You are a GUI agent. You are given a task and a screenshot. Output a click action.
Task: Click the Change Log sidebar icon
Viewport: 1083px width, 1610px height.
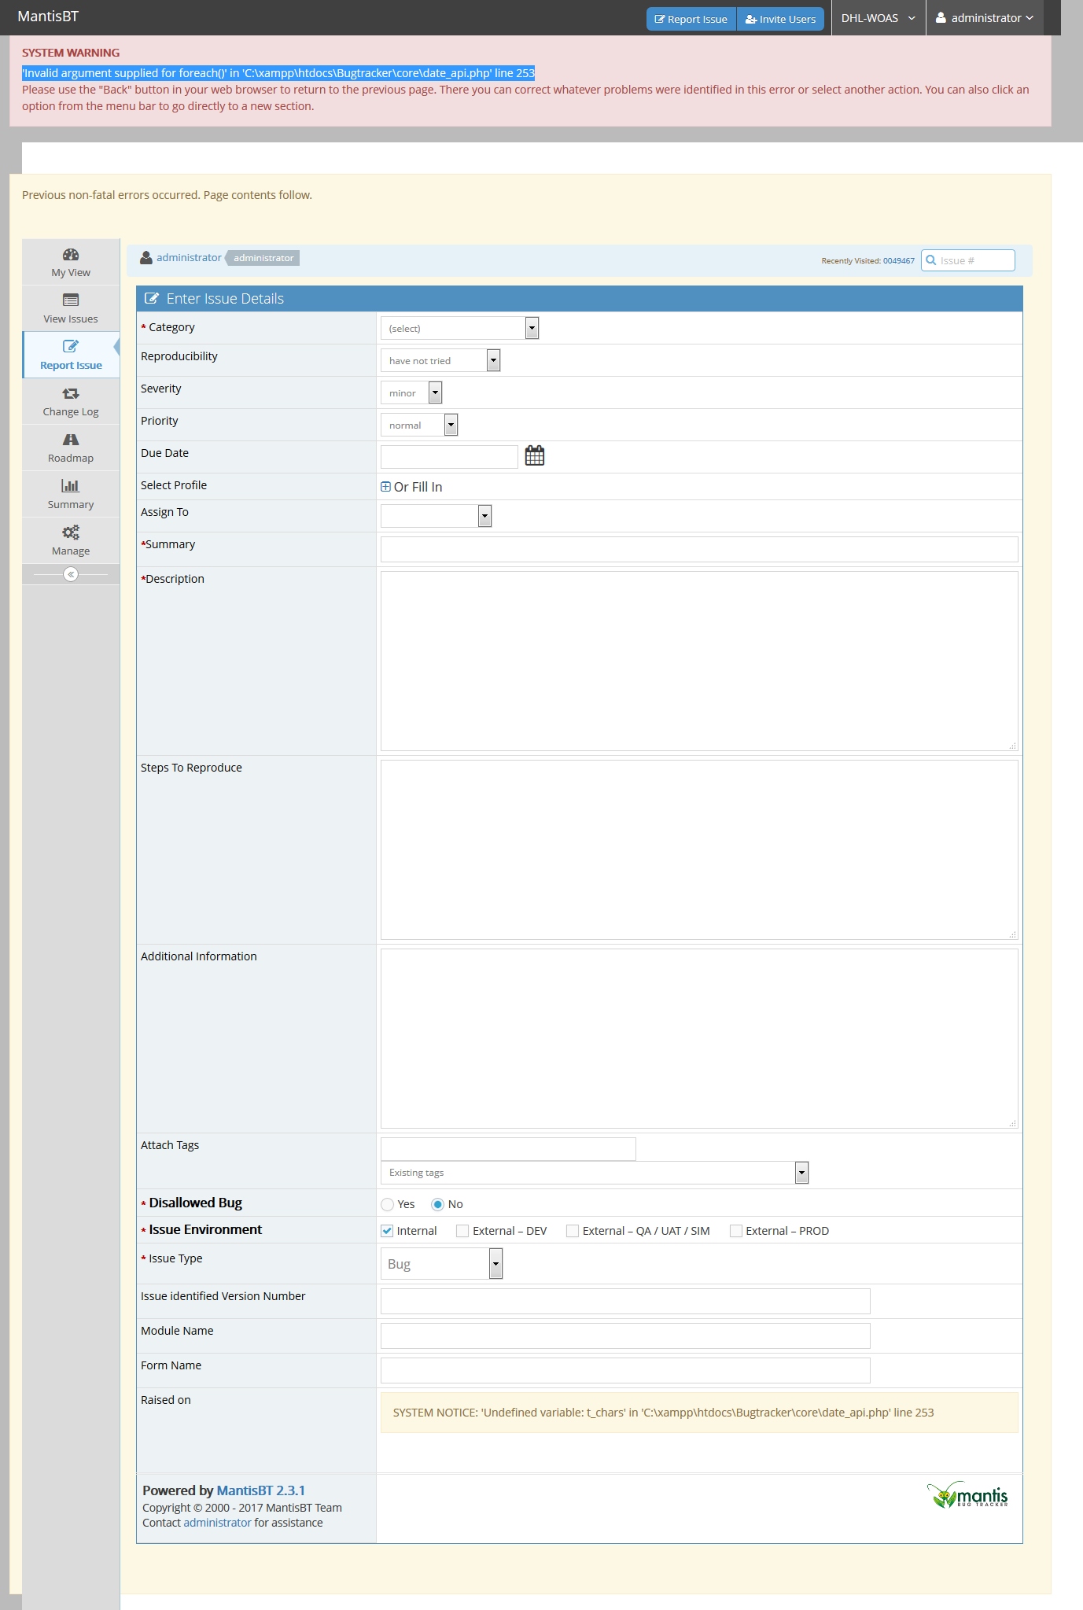[71, 393]
